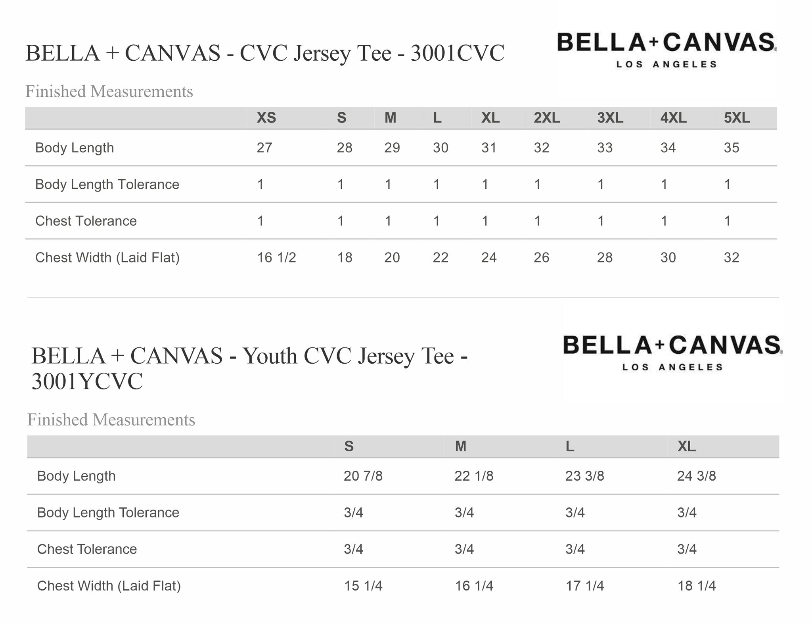Screen dimensions: 812x625
Task: Click the second Finished Measurements heading
Action: 111,420
